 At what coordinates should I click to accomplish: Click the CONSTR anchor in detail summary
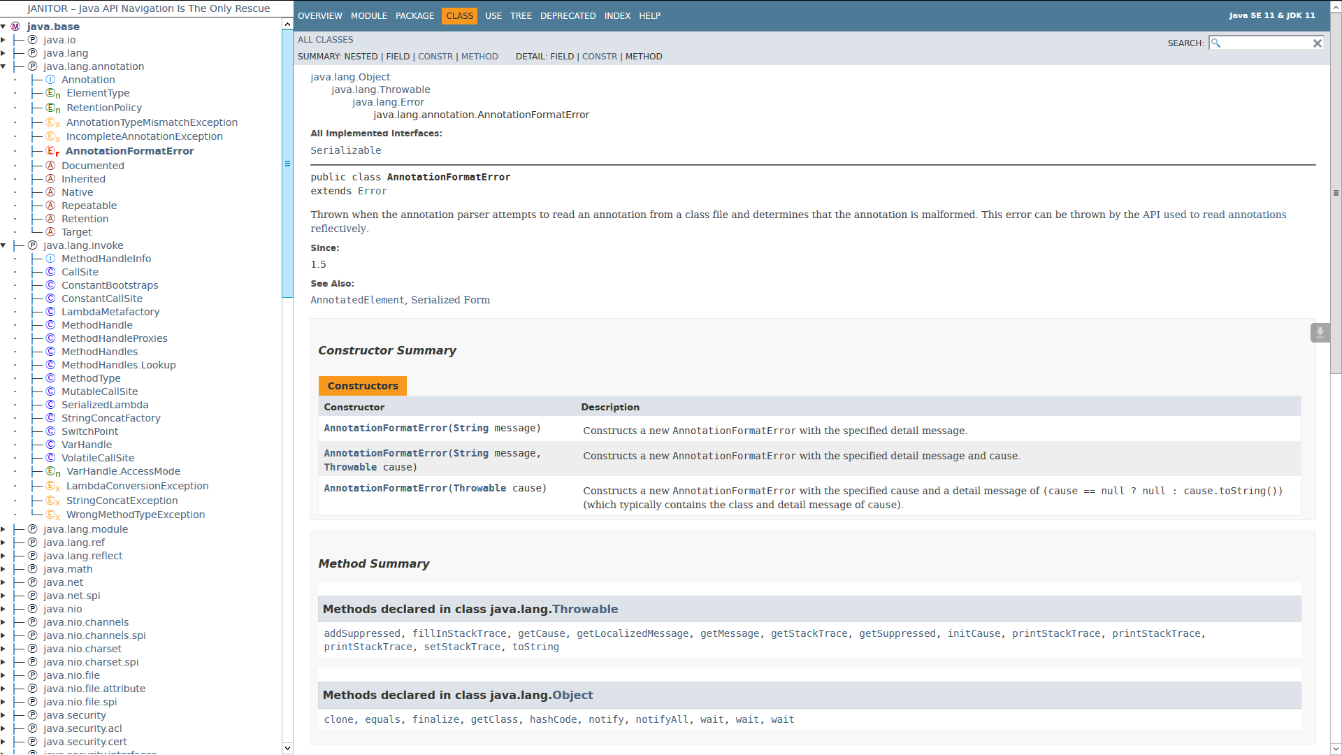[599, 56]
